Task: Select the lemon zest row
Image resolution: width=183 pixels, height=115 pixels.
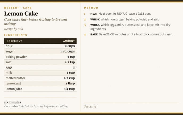Action: tap(40, 83)
